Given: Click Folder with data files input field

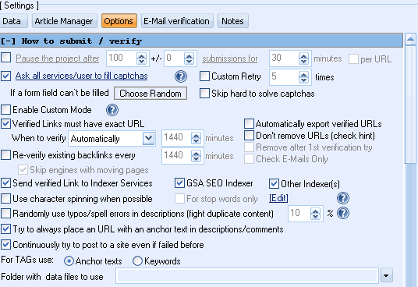Looking at the screenshot, I should (x=247, y=276).
